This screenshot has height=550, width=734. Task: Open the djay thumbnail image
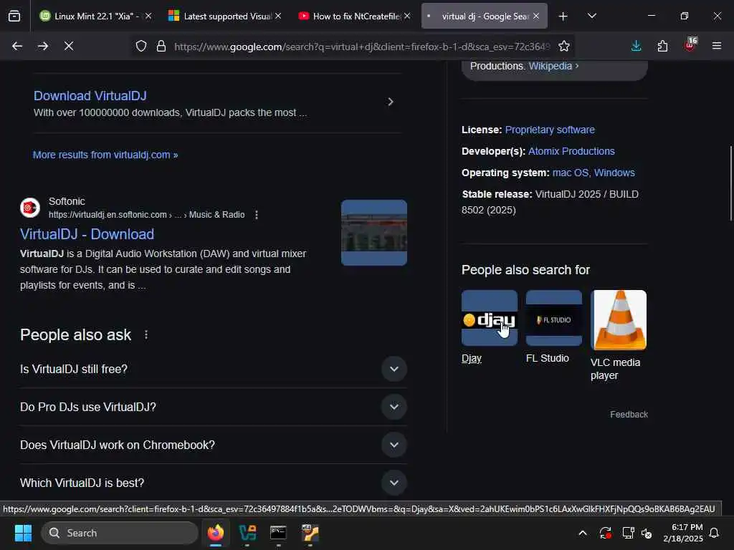click(x=490, y=318)
